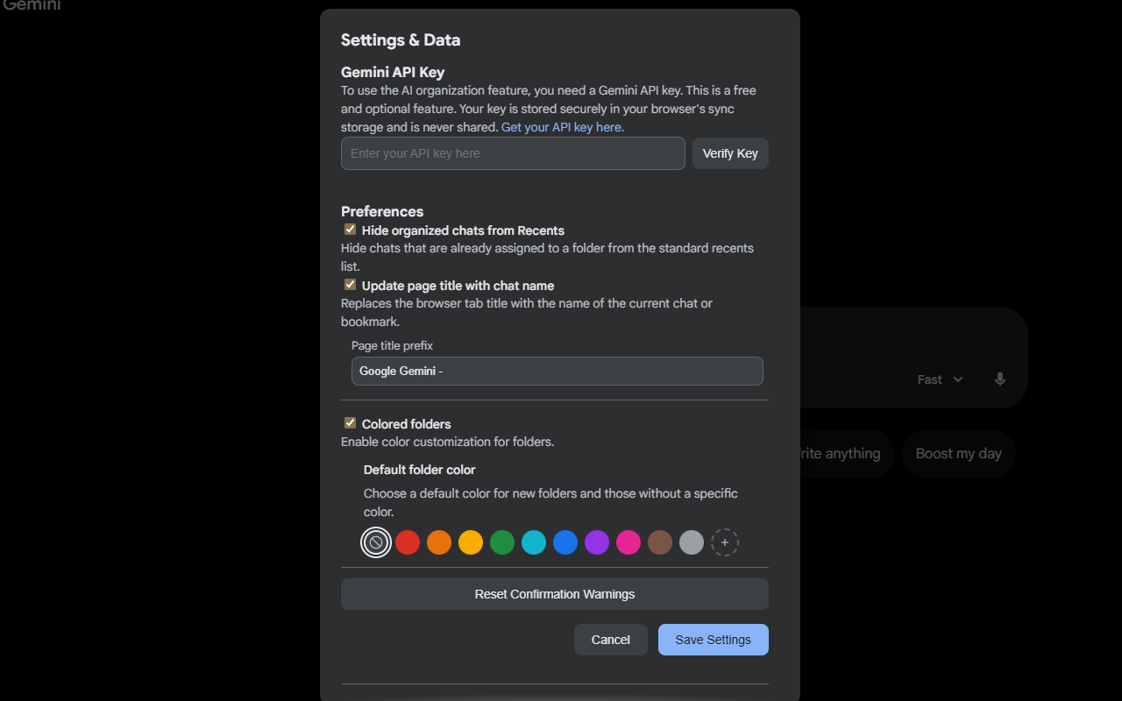Choose the pink folder color swatch

point(628,542)
